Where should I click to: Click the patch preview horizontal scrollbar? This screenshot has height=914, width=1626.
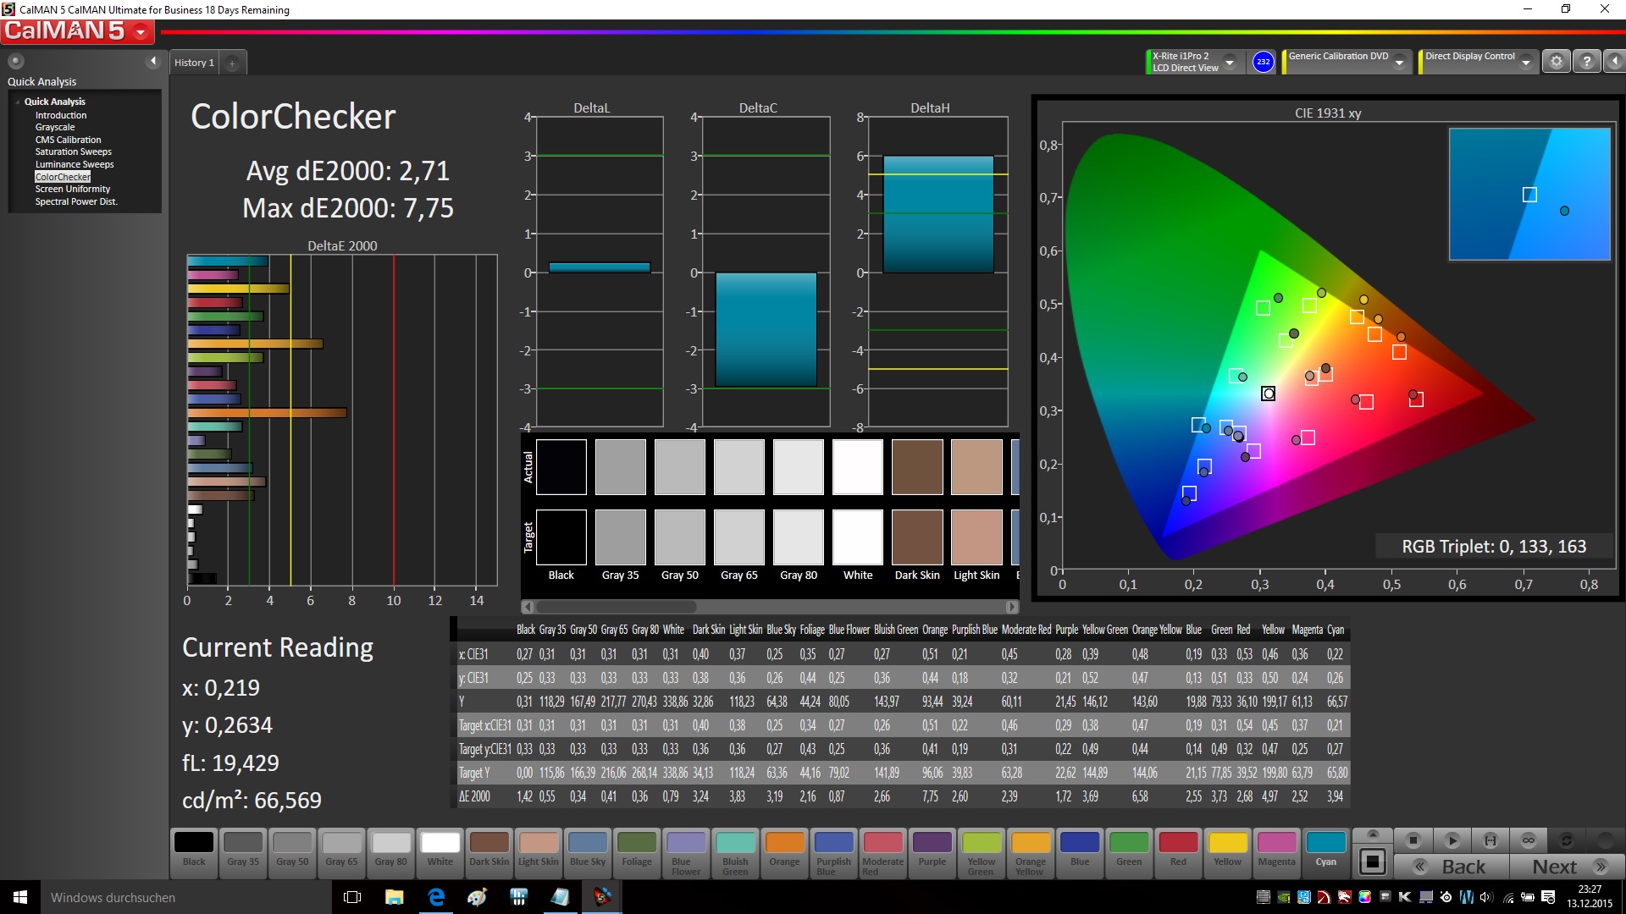(617, 607)
